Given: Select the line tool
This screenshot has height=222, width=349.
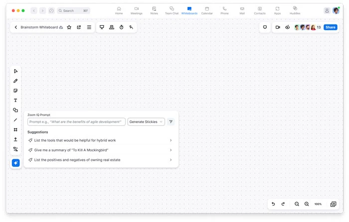Looking at the screenshot, I should pyautogui.click(x=15, y=120).
